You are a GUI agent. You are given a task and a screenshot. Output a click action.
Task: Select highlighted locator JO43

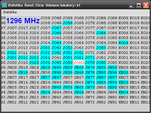pos(56,48)
